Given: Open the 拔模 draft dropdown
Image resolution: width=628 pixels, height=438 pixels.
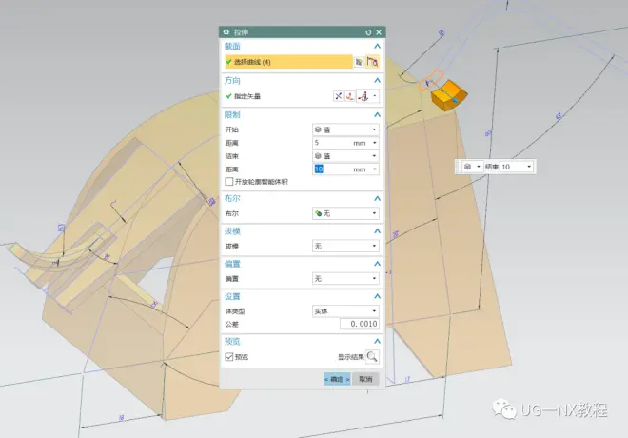Looking at the screenshot, I should click(345, 246).
